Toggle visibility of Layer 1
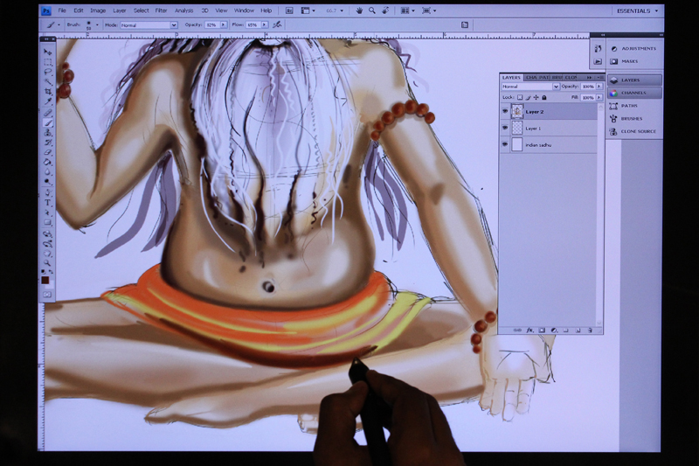 tap(505, 129)
